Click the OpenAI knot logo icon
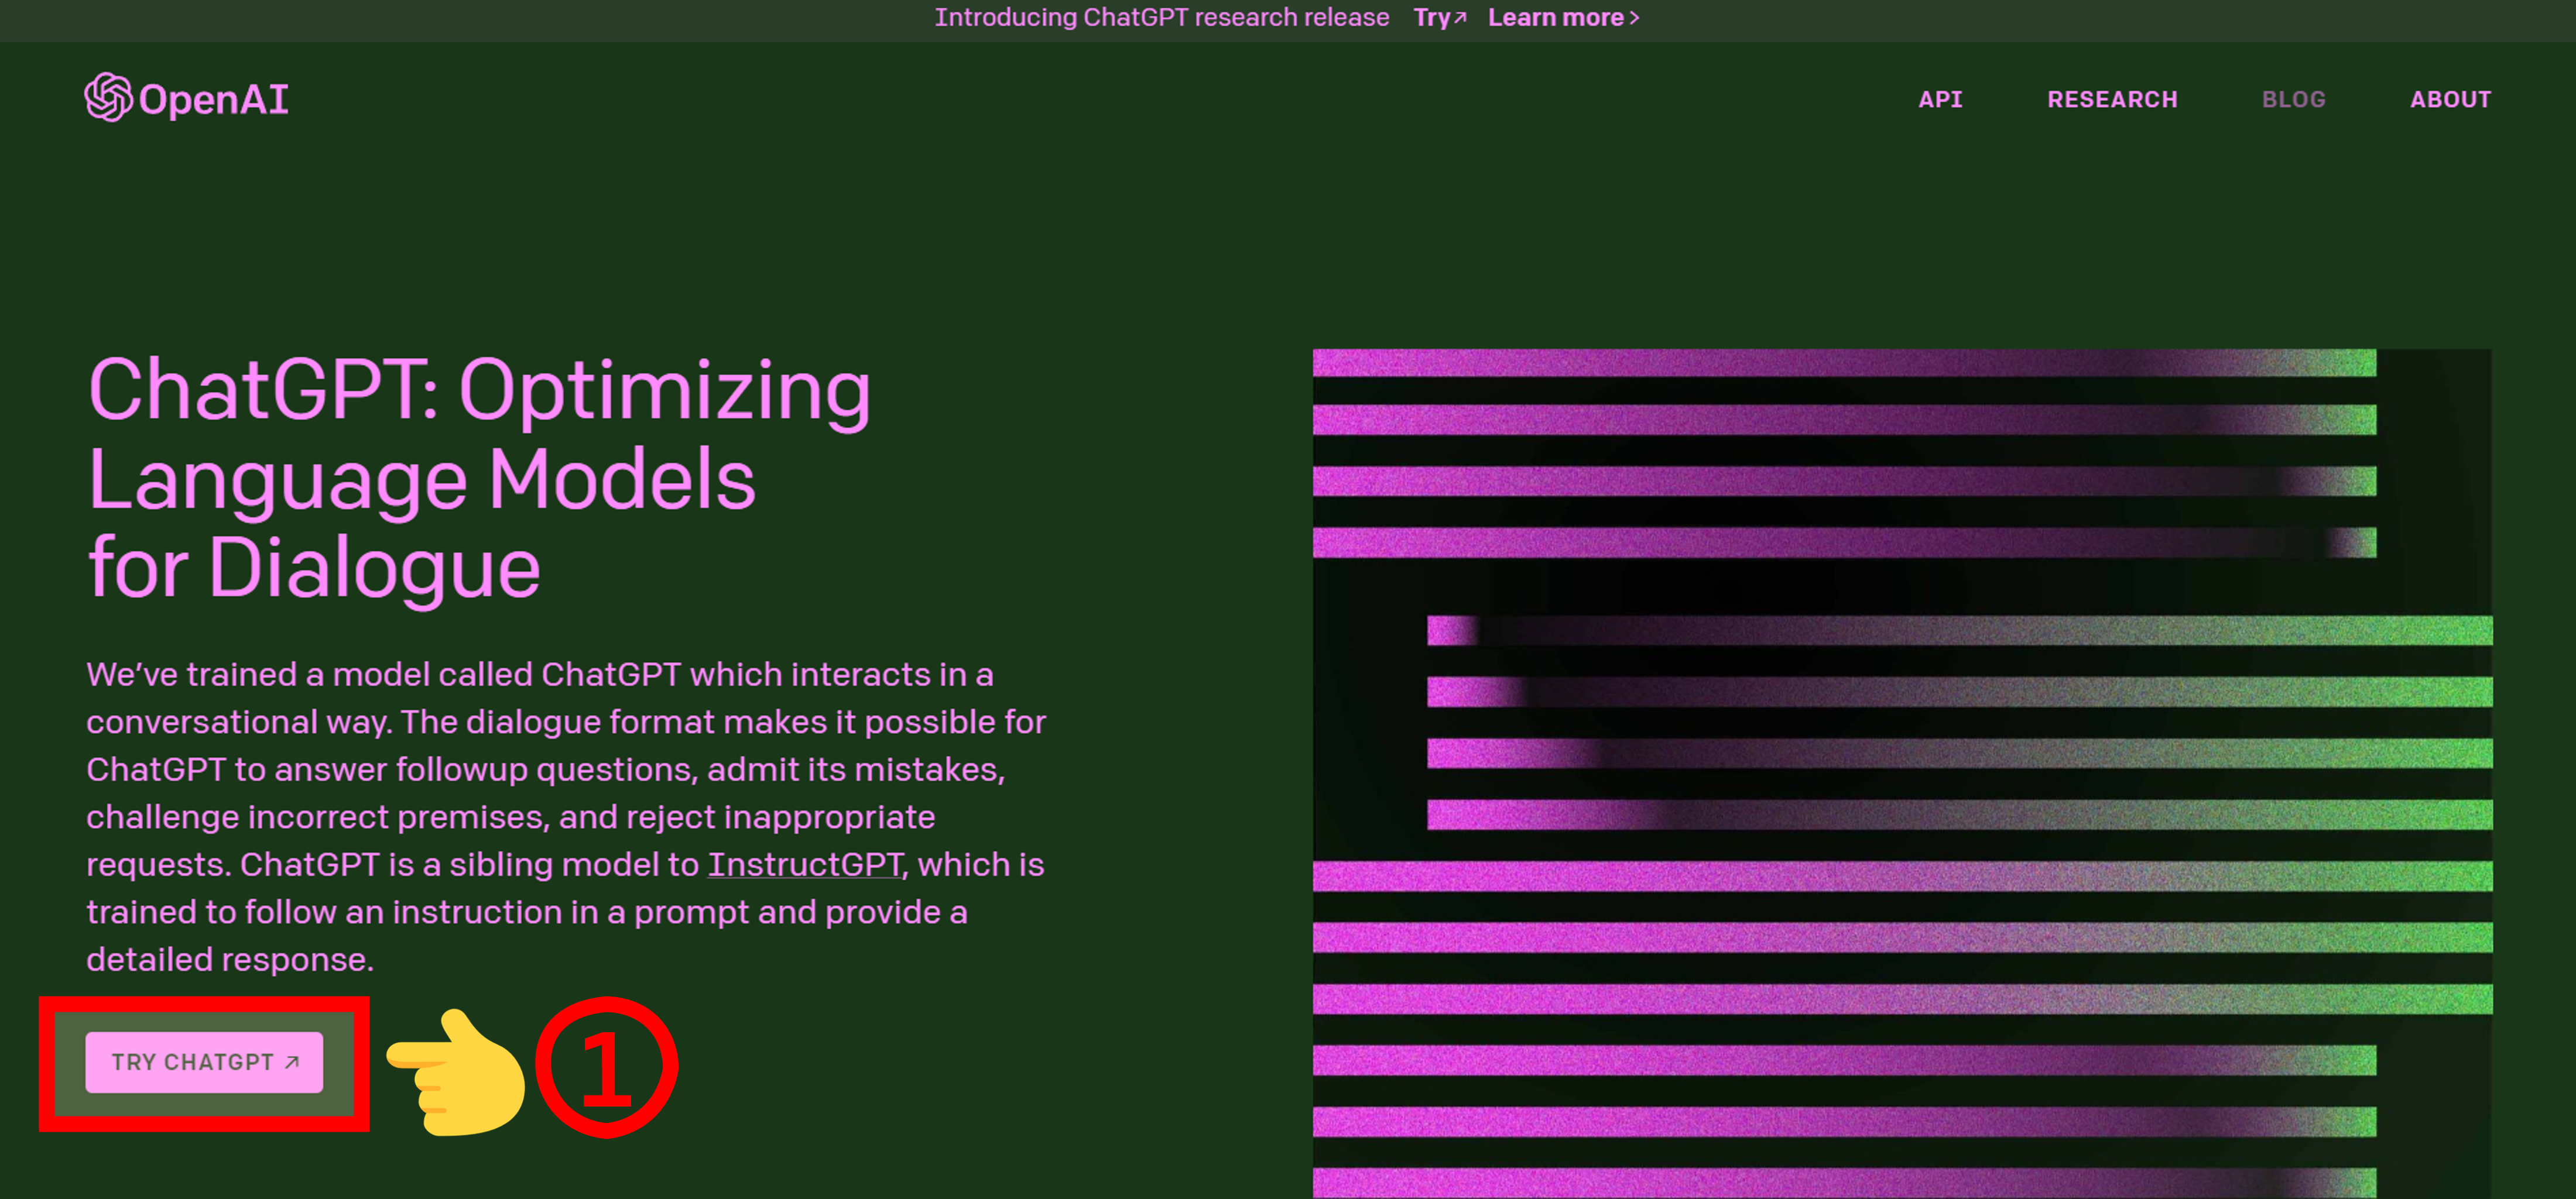This screenshot has height=1199, width=2576. [108, 97]
